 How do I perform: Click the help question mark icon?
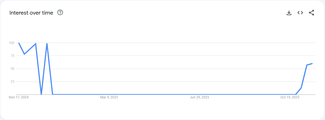[60, 13]
